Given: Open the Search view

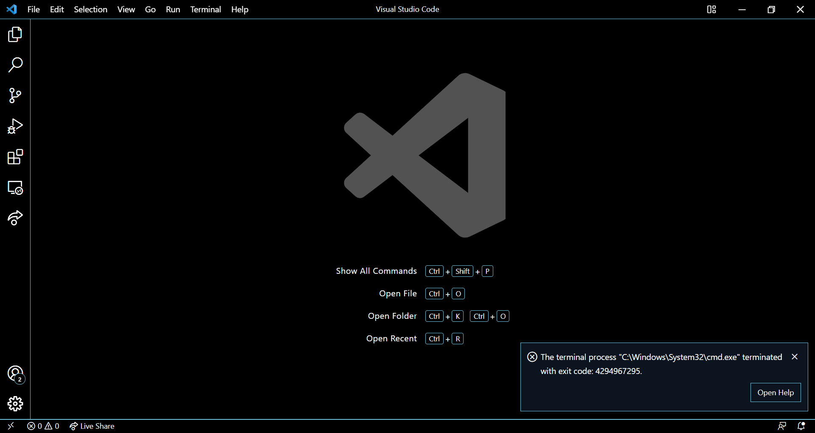Looking at the screenshot, I should (15, 65).
